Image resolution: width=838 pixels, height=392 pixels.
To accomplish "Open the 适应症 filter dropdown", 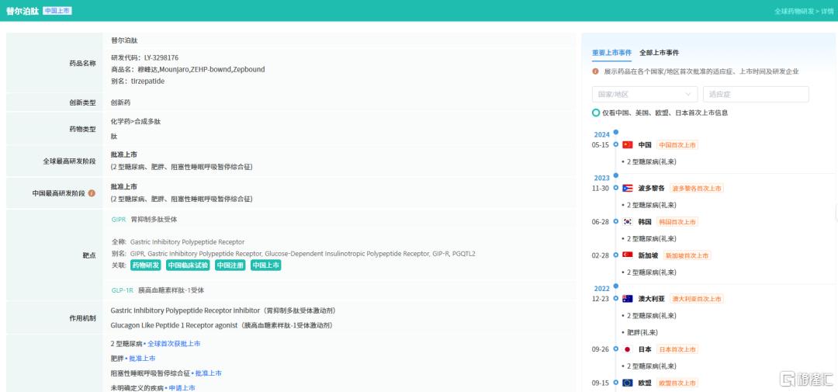I will coord(756,94).
